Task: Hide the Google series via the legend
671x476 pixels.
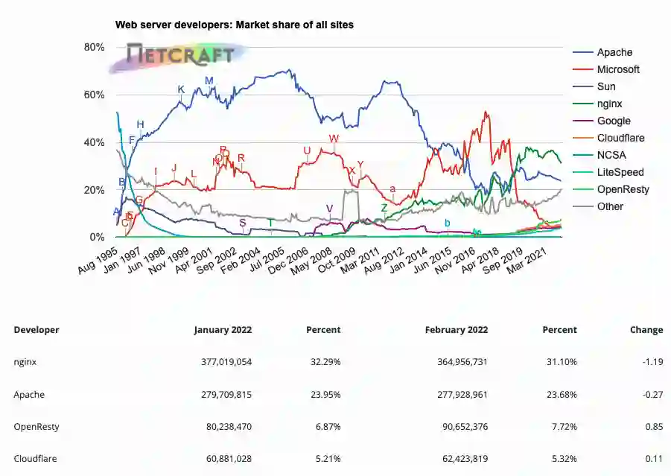Action: click(613, 121)
